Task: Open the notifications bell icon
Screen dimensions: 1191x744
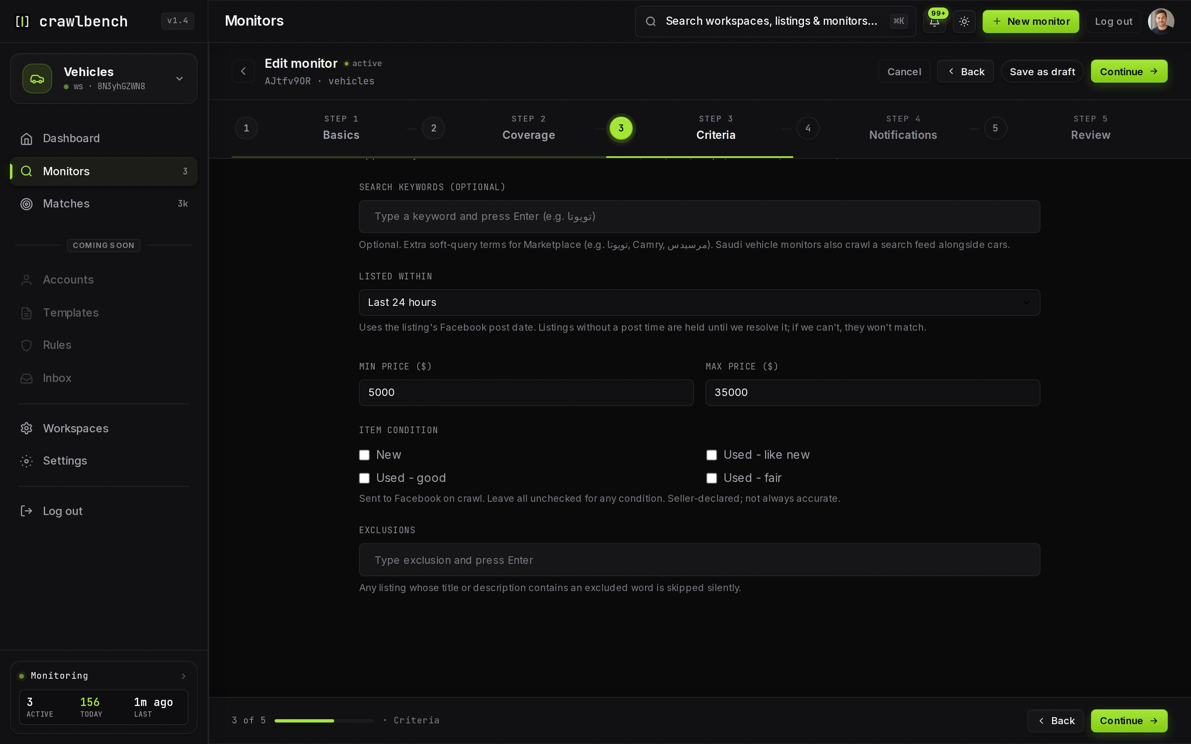Action: pyautogui.click(x=934, y=21)
